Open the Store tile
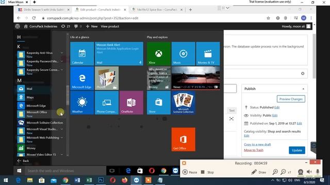Image resolution: width=330 pixels, height=185 pixels. [x=159, y=103]
